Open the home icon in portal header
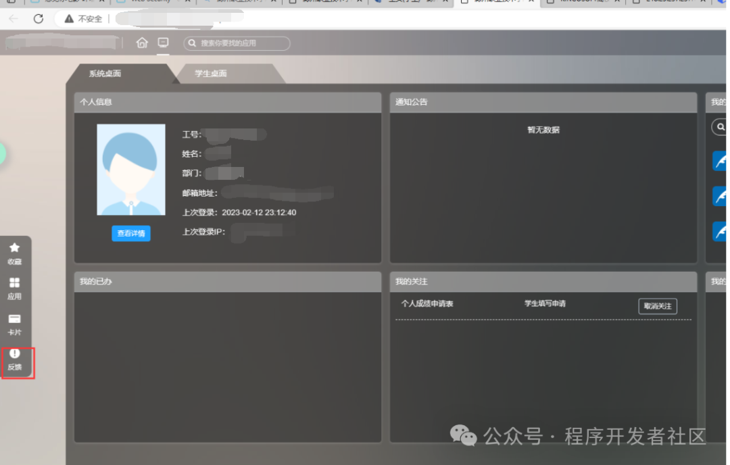Image resolution: width=730 pixels, height=465 pixels. 142,43
